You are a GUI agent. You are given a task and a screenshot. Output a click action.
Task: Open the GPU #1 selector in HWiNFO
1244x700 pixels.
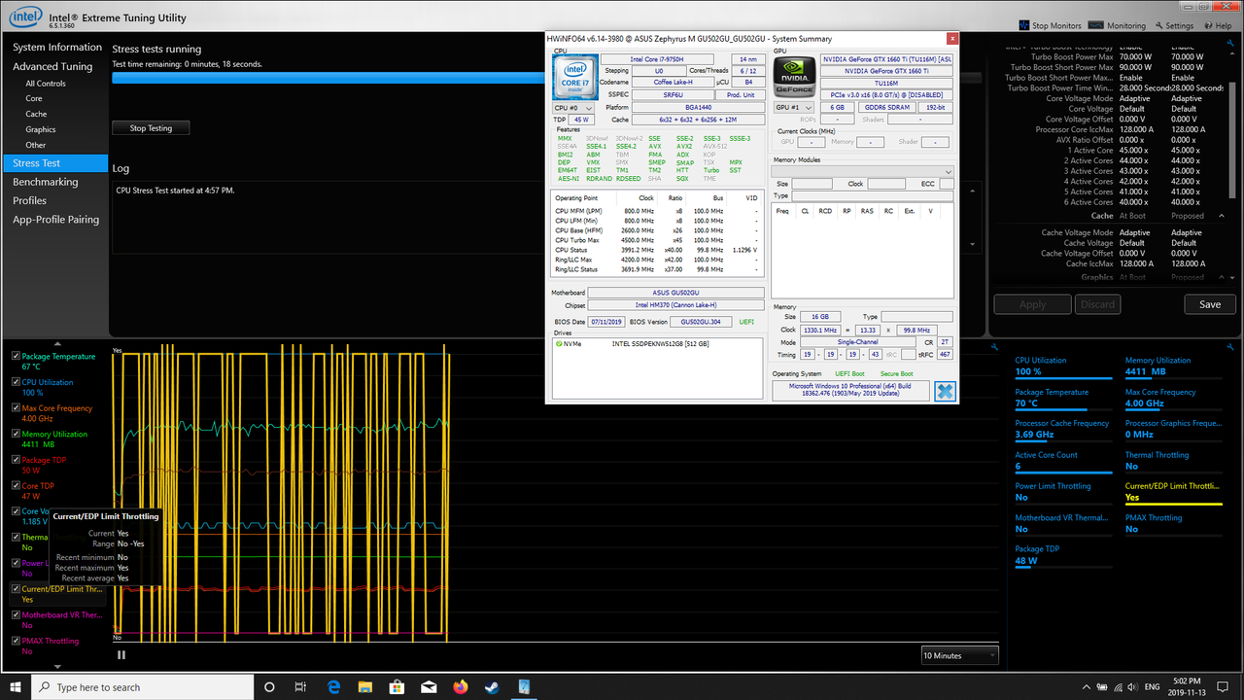794,108
